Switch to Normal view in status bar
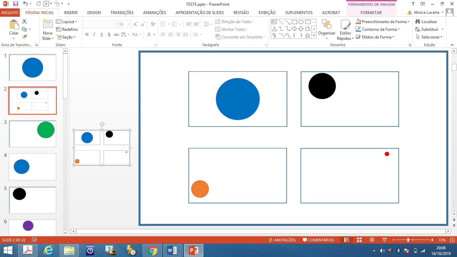 coord(347,240)
